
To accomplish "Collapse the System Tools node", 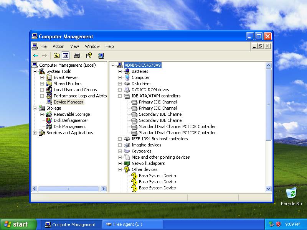I will point(35,71).
